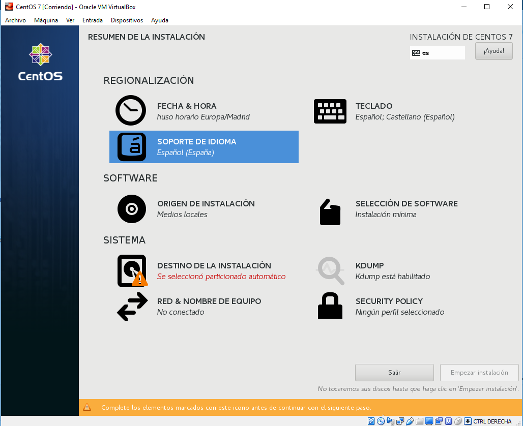Click the USB device icon in status bar
This screenshot has height=426, width=523.
(x=410, y=421)
